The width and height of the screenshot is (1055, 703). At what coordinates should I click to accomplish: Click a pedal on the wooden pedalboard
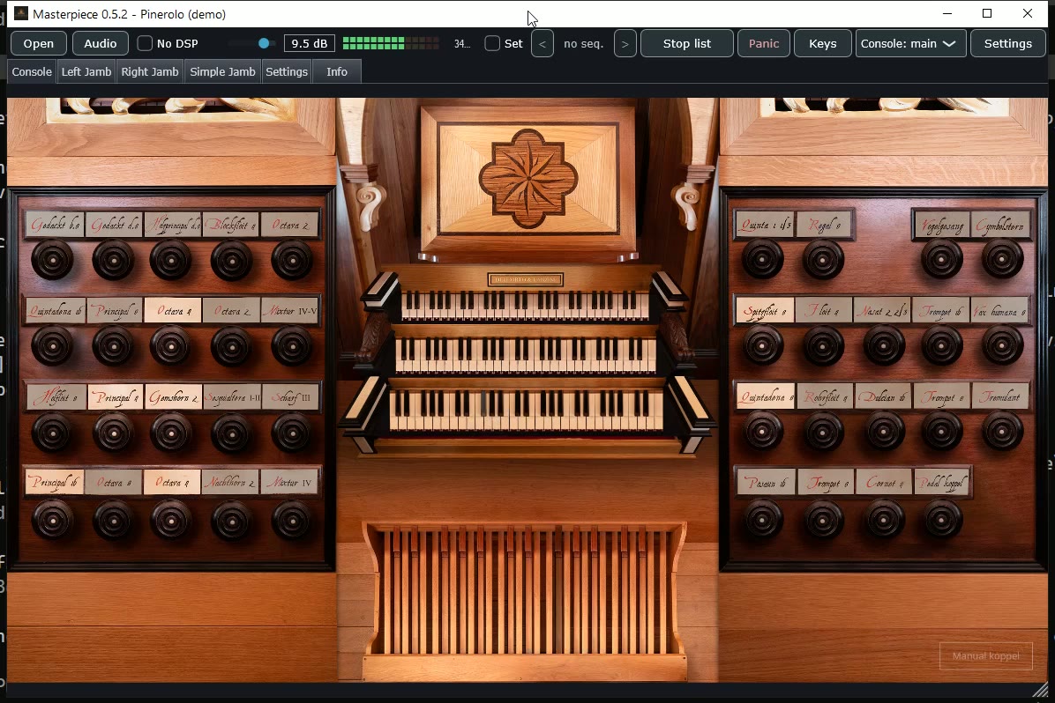click(x=525, y=591)
